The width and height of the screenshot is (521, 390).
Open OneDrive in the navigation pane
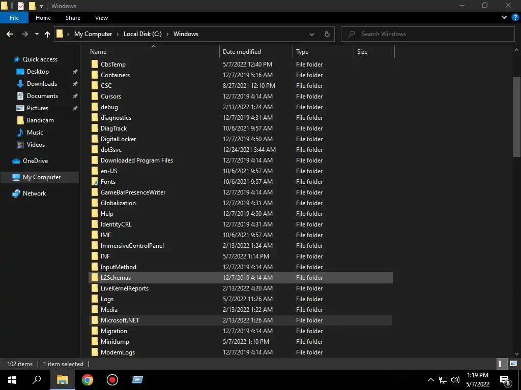click(x=35, y=161)
